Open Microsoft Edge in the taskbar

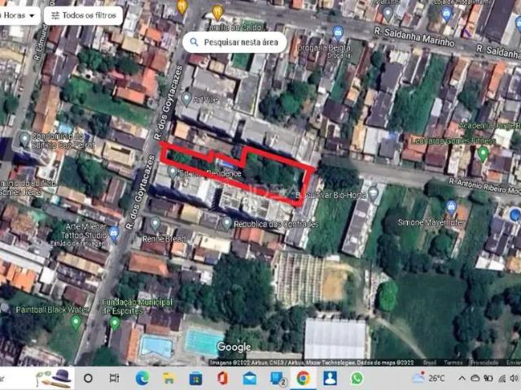tap(142, 378)
